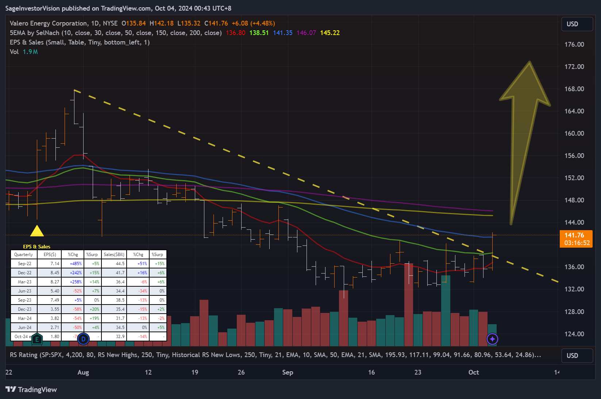Click the Quarterly column header
This screenshot has height=399, width=601.
(24, 255)
